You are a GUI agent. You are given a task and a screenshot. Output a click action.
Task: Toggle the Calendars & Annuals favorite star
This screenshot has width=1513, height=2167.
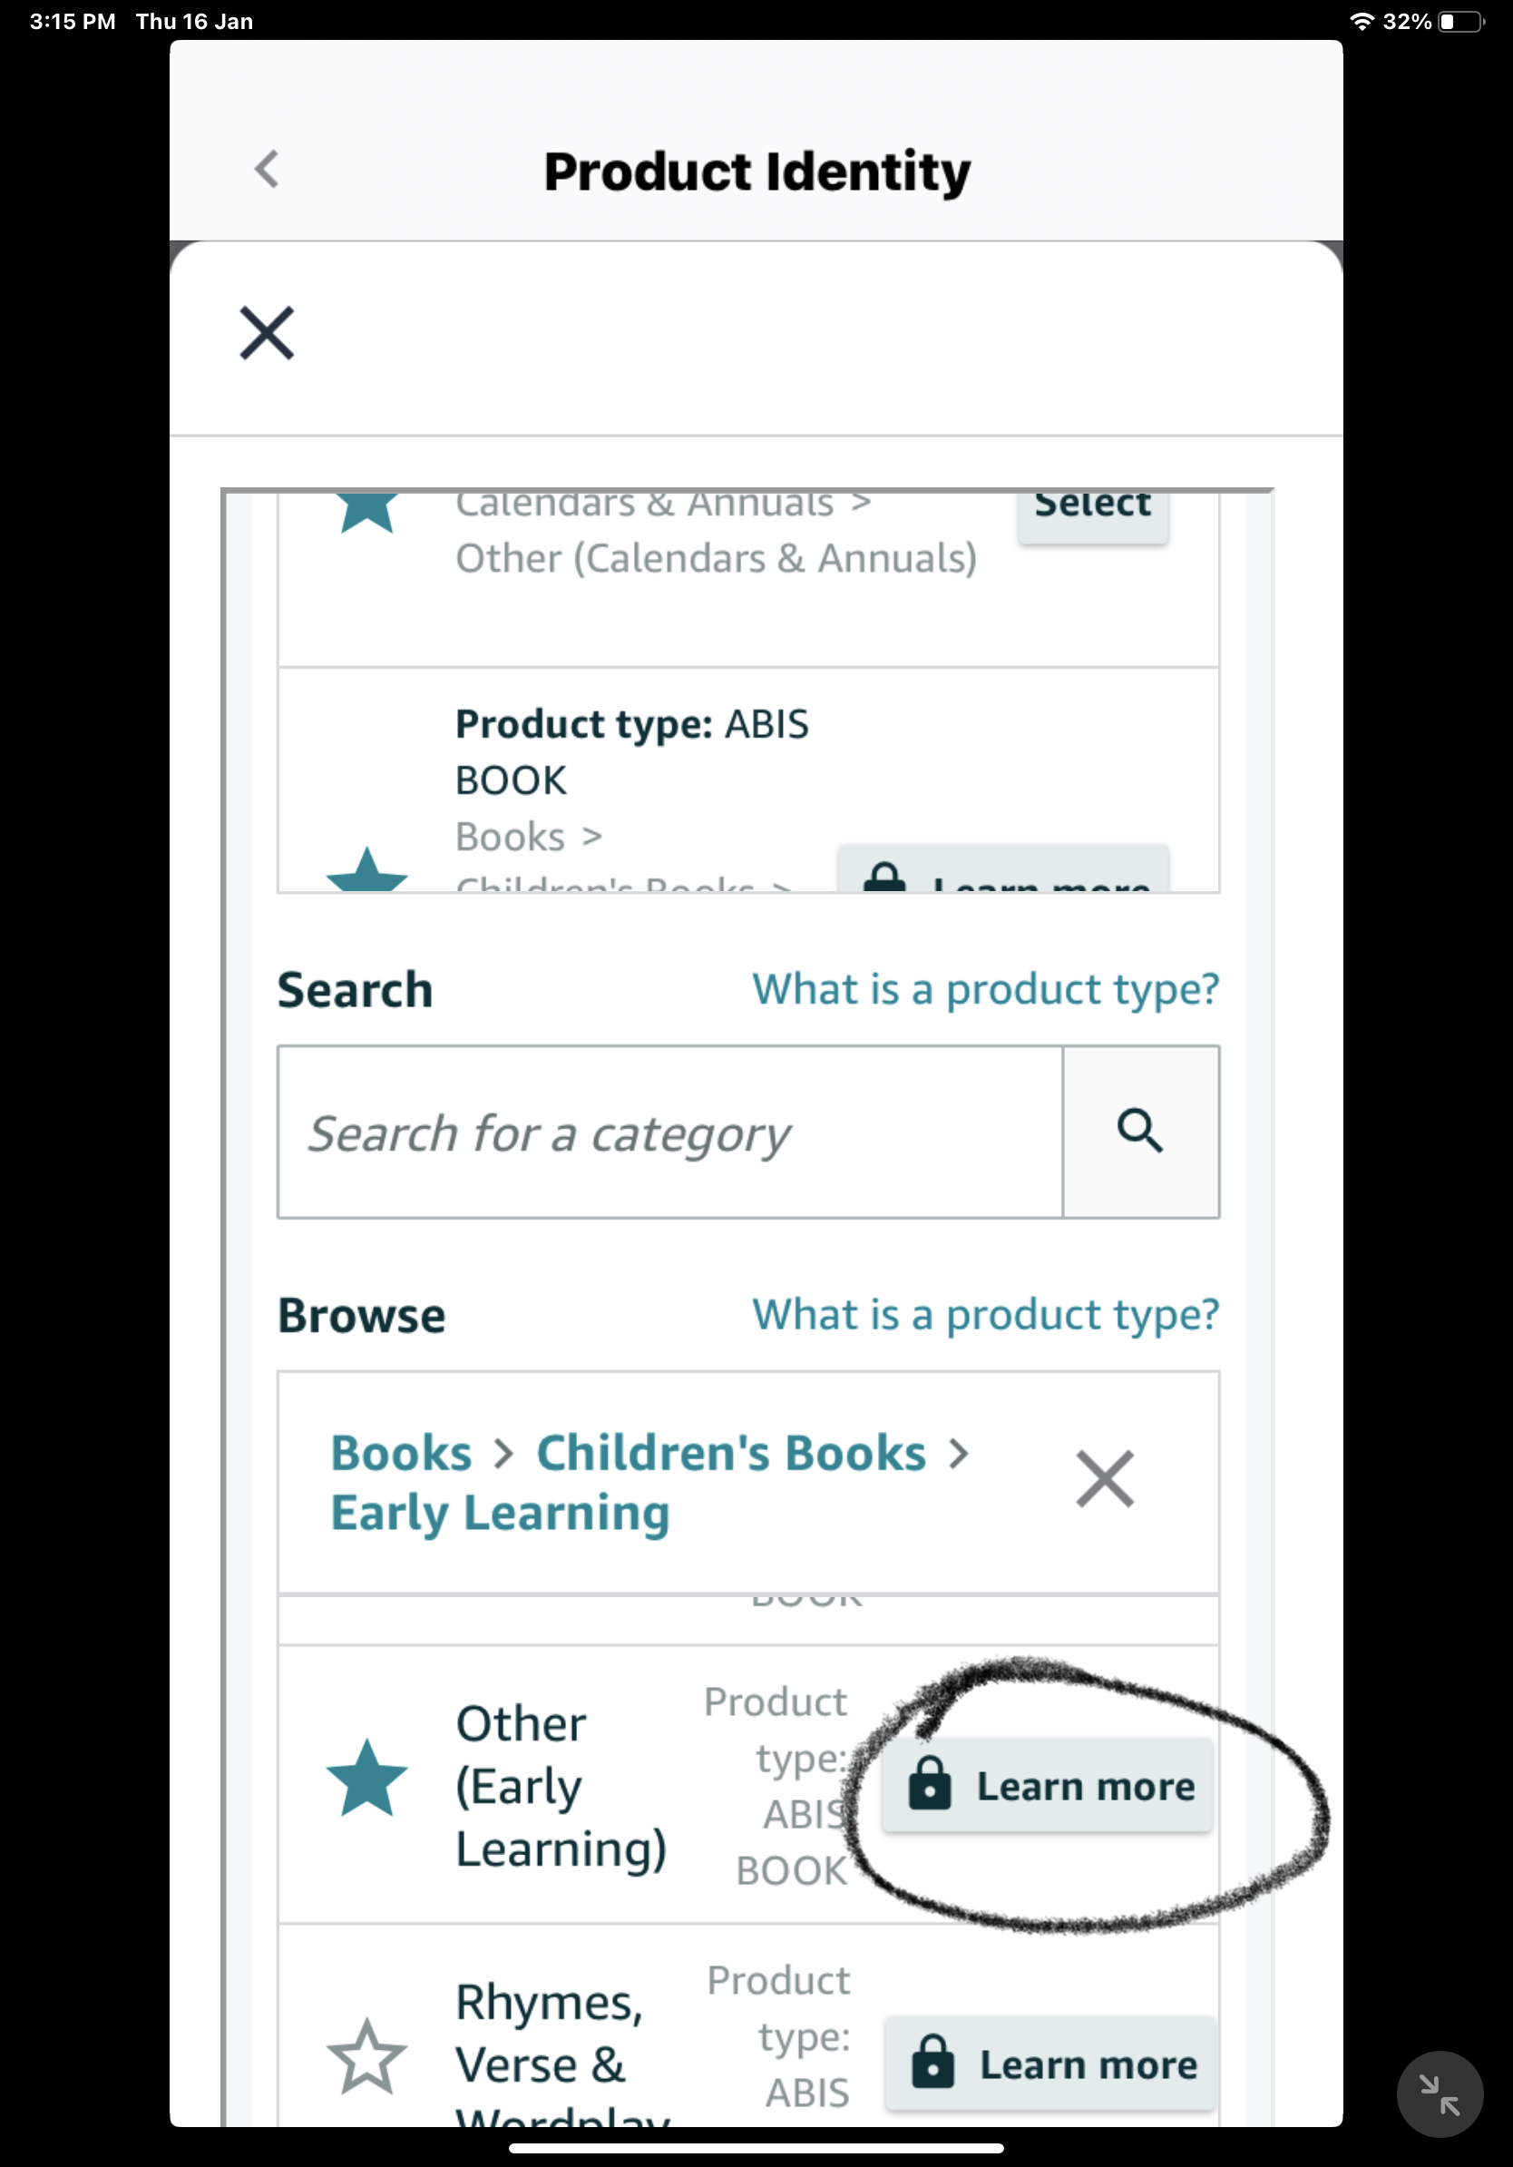367,511
